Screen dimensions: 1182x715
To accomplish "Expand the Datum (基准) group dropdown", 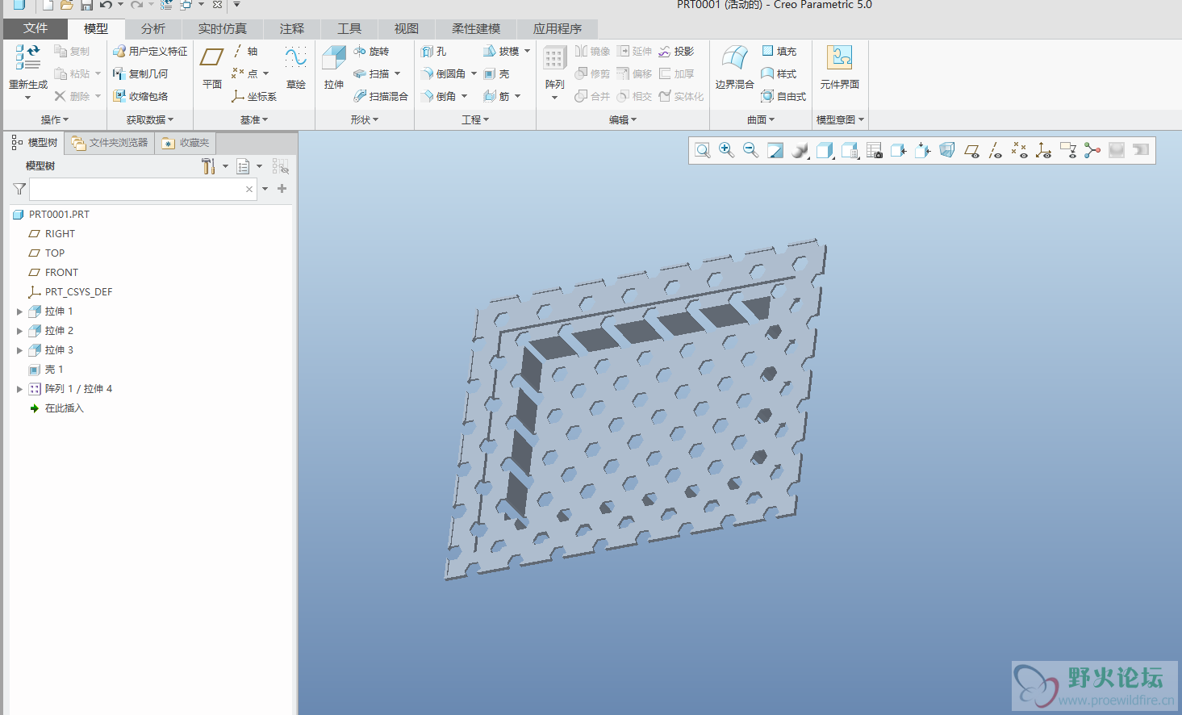I will (254, 119).
